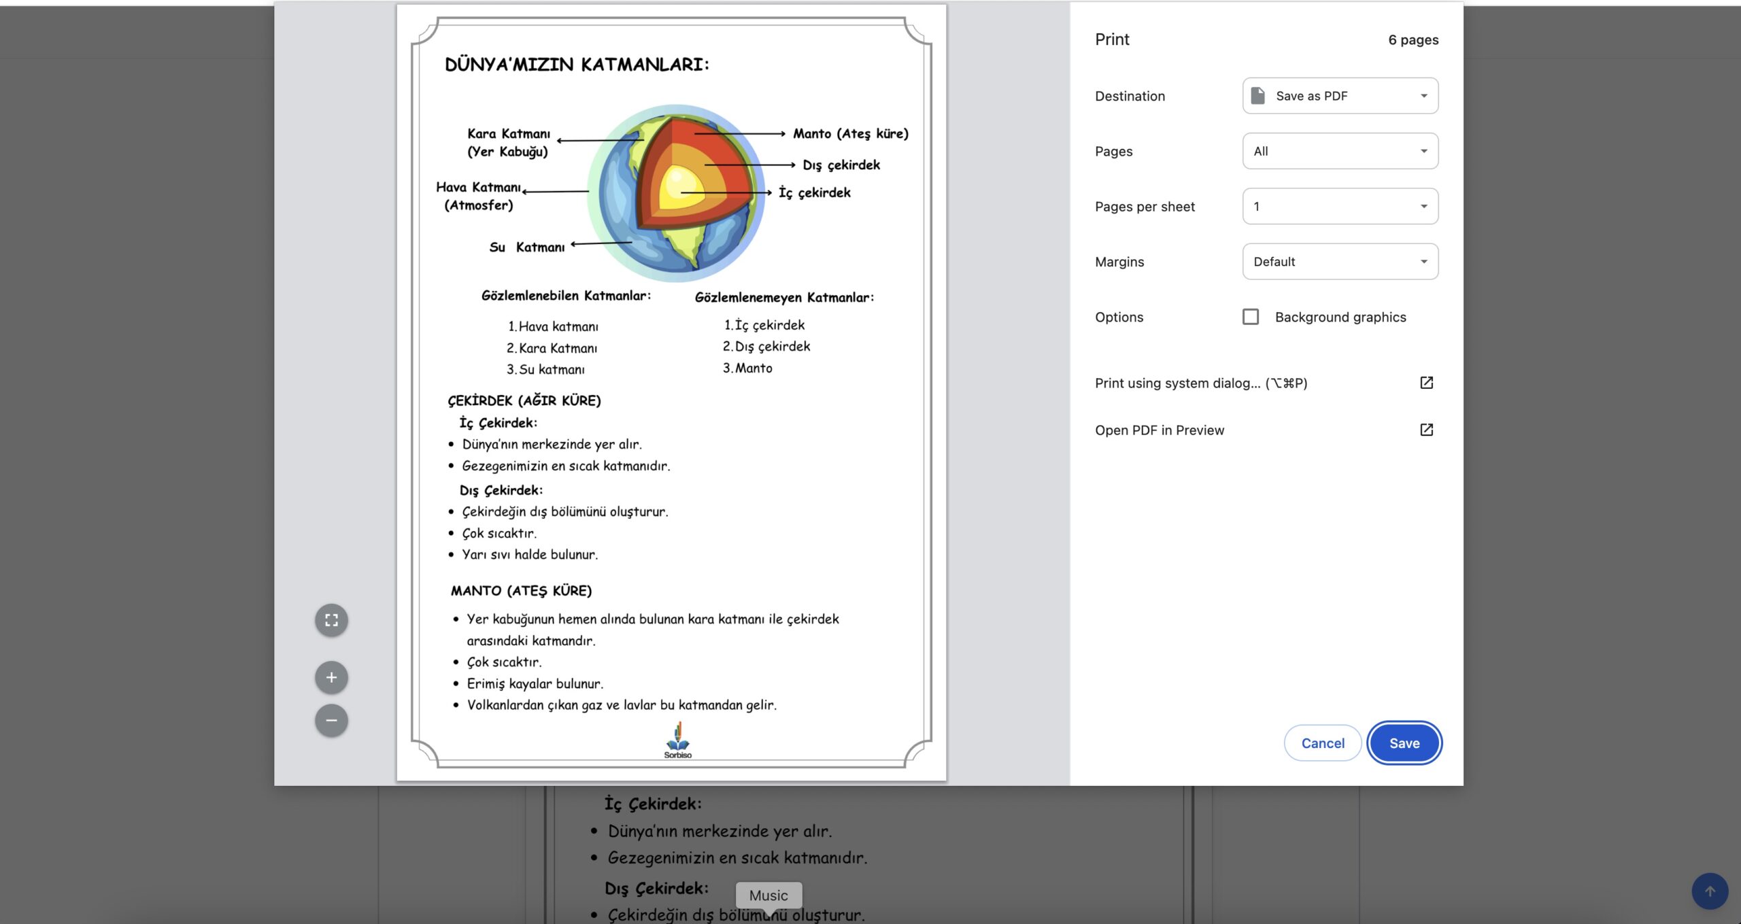1741x924 pixels.
Task: Click the Sorbiso logo at page bottom
Action: tap(678, 740)
